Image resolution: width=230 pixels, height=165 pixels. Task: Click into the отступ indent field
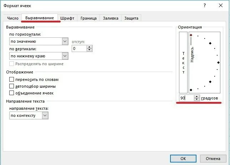[x=79, y=48]
